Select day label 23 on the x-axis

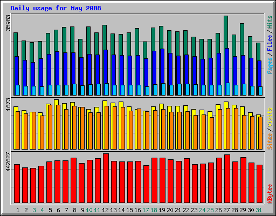pyautogui.click(x=194, y=210)
